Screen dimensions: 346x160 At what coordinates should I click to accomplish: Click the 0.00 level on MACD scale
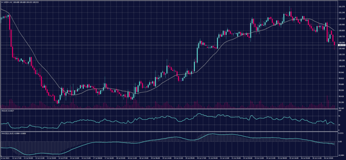pos(340,142)
